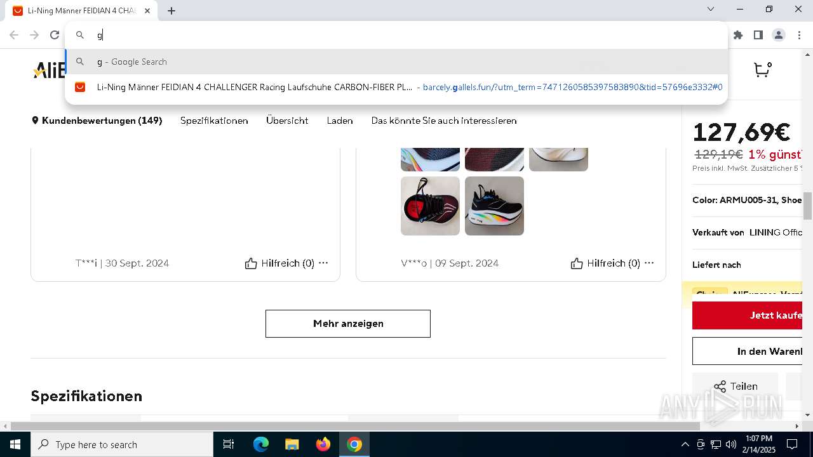Select the 127,69€ price text
The height and width of the screenshot is (457, 813).
741,132
